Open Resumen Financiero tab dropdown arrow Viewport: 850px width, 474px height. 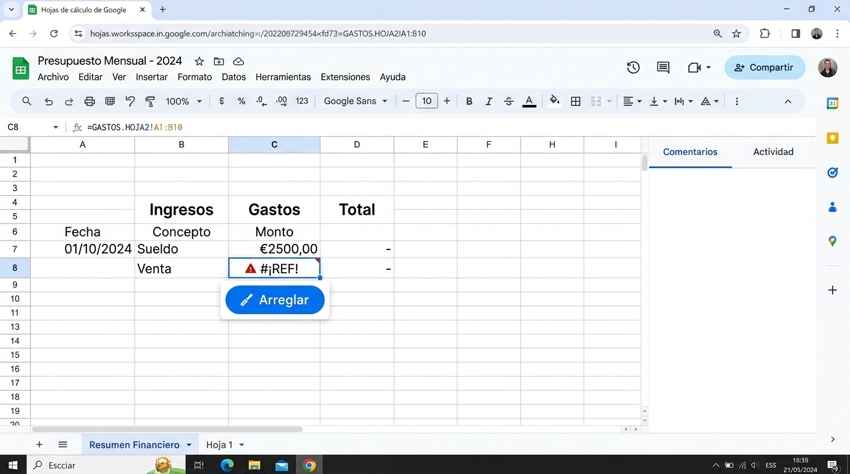click(x=189, y=445)
